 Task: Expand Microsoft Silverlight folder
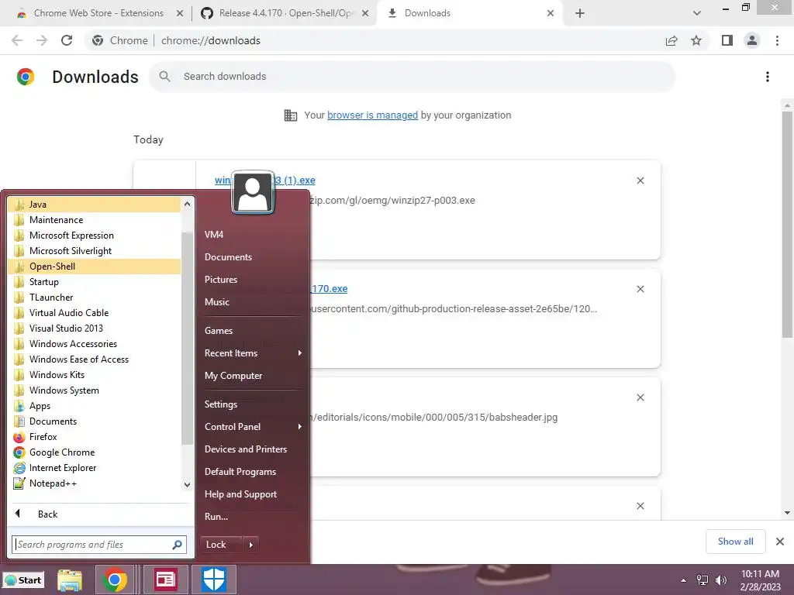[x=94, y=251]
